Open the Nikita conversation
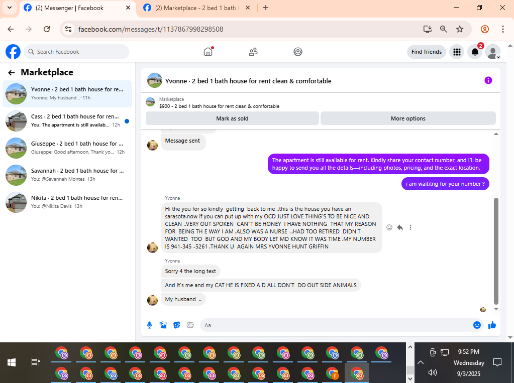This screenshot has height=383, width=514. [67, 202]
